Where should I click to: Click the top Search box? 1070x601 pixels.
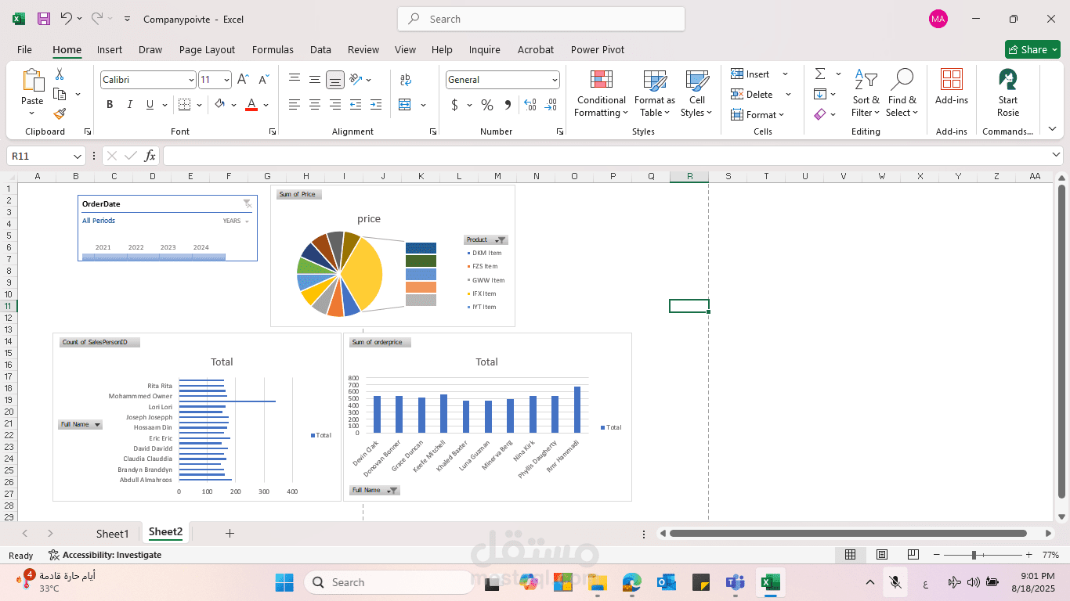[541, 19]
